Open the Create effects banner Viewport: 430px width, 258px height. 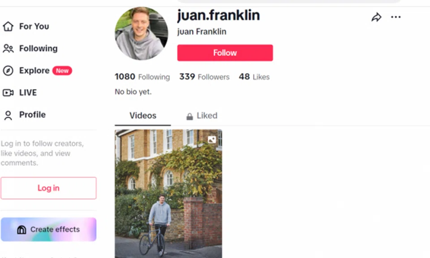click(x=48, y=229)
